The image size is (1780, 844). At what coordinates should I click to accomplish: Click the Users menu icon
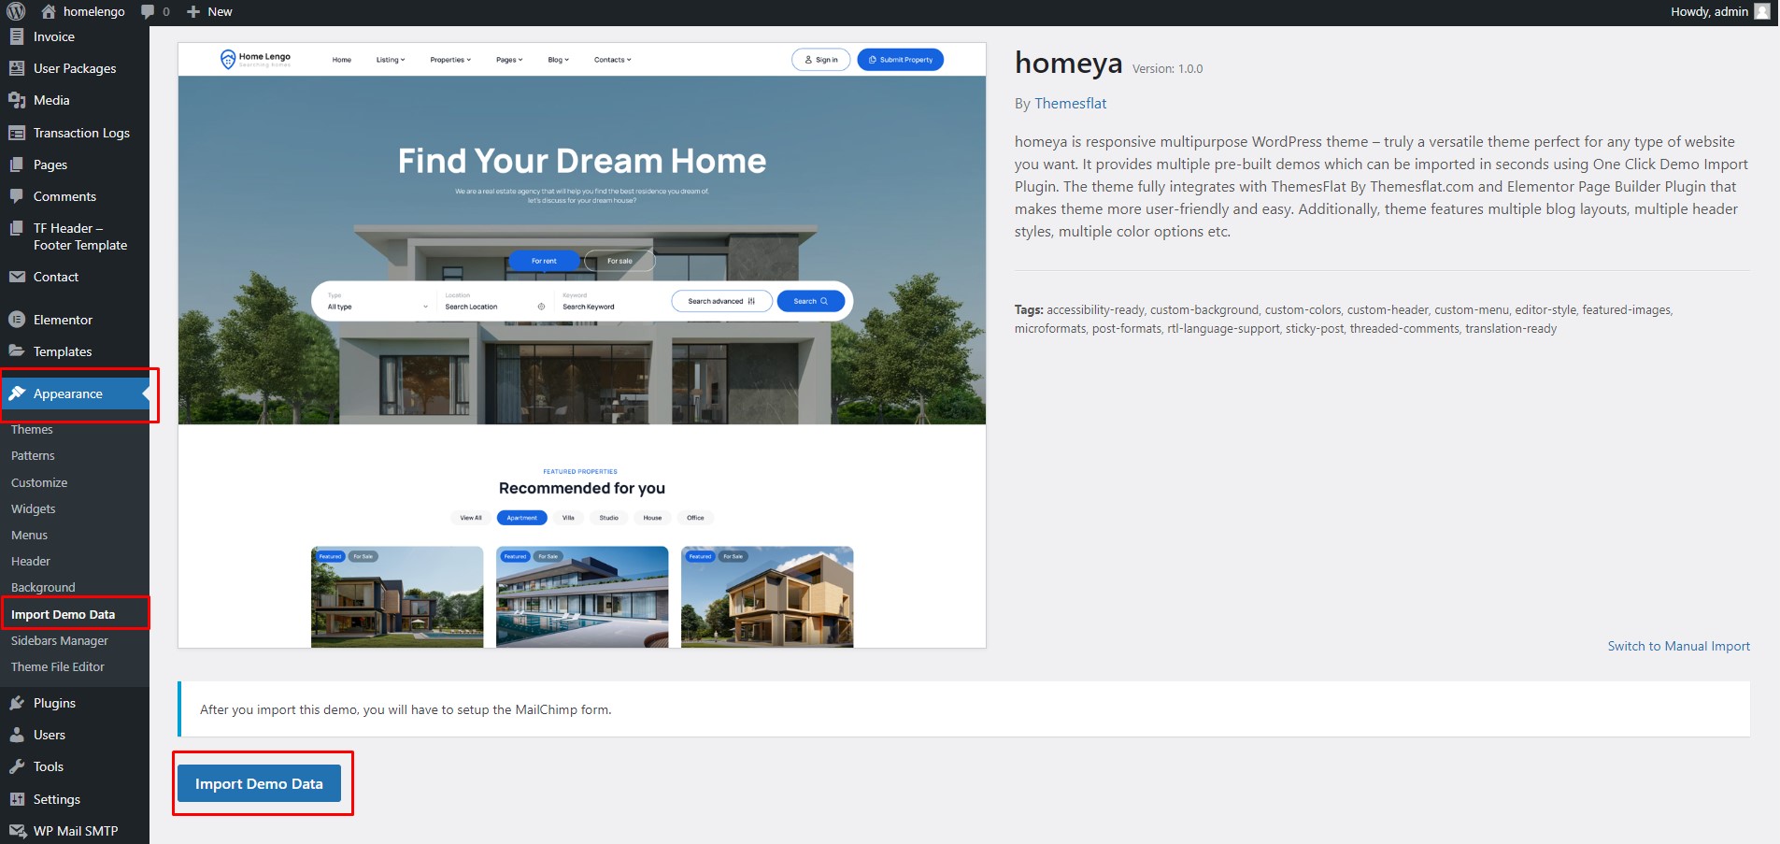click(x=17, y=735)
